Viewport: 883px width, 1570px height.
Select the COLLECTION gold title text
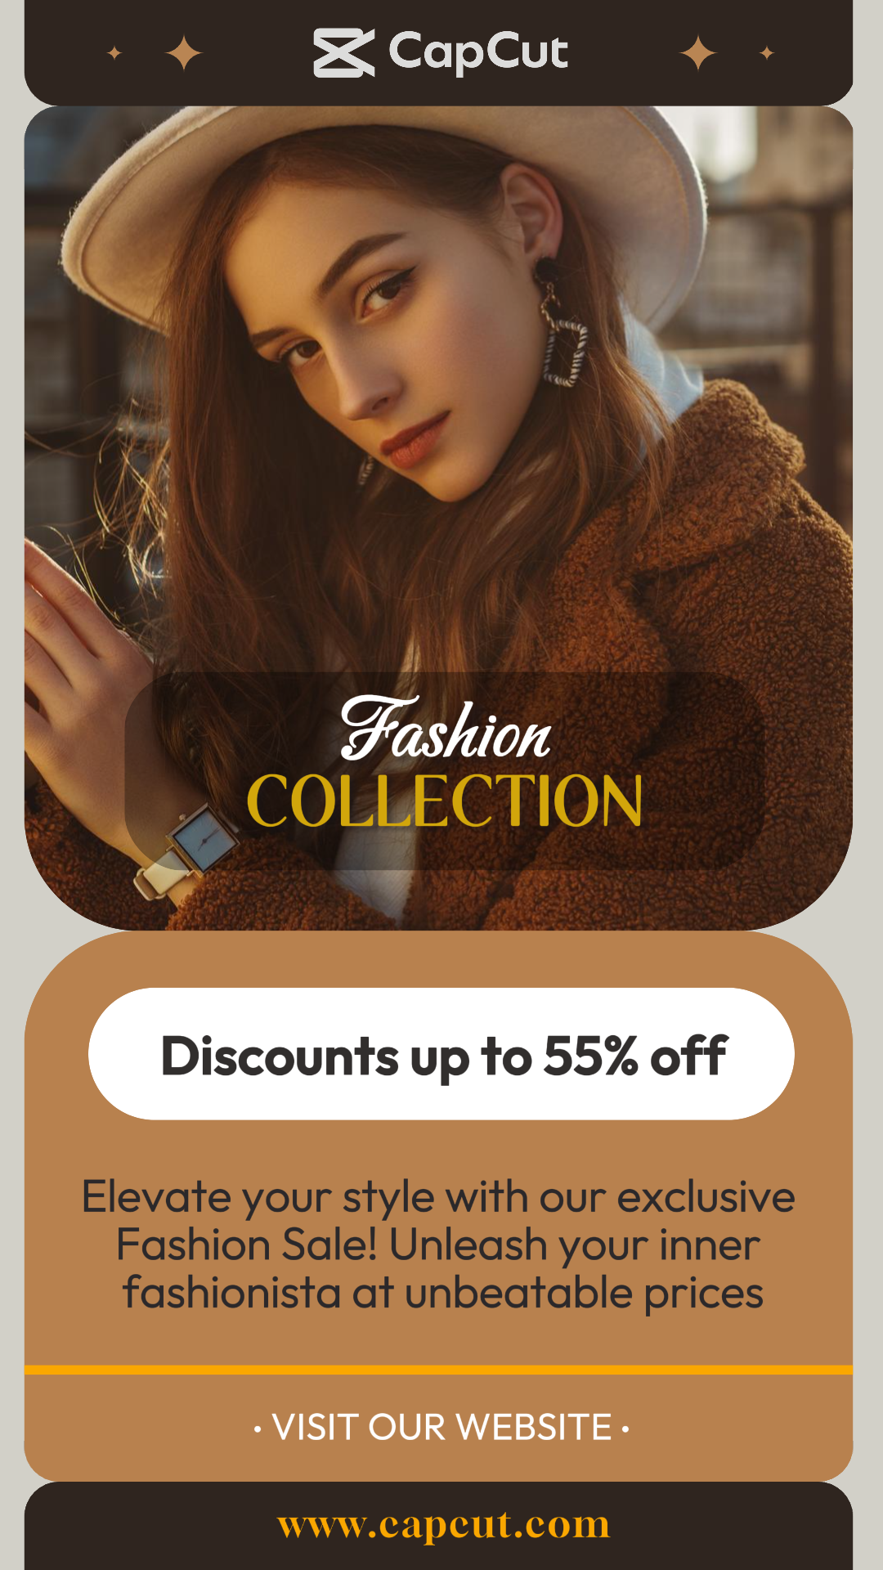point(445,801)
